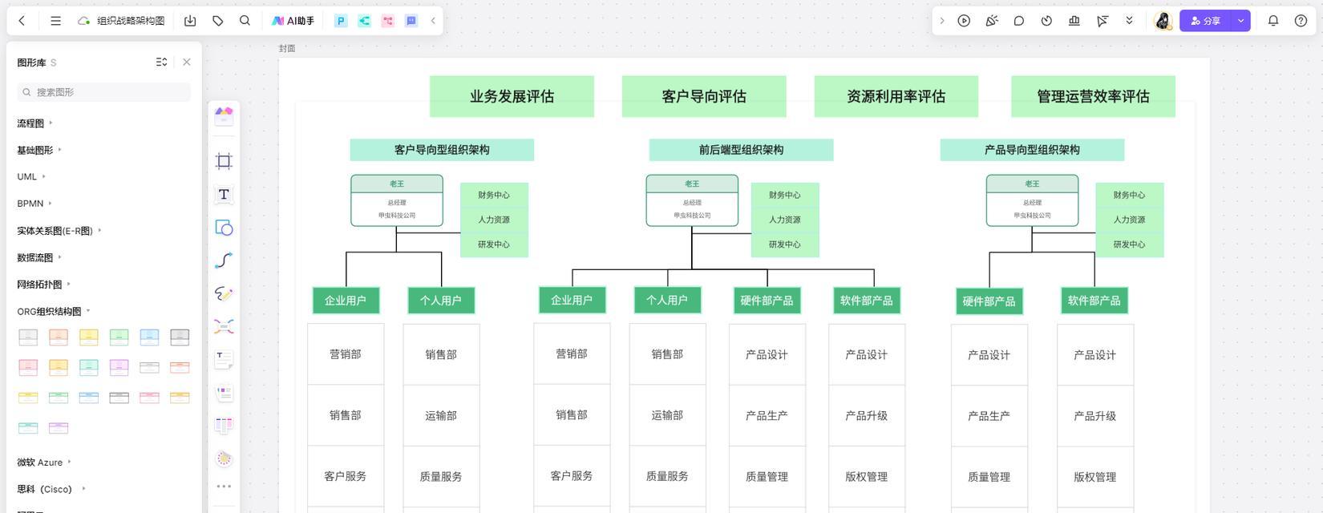Open the hamburger main menu
The height and width of the screenshot is (513, 1323).
click(x=55, y=21)
